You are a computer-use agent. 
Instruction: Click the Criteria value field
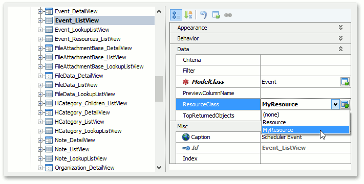point(306,60)
